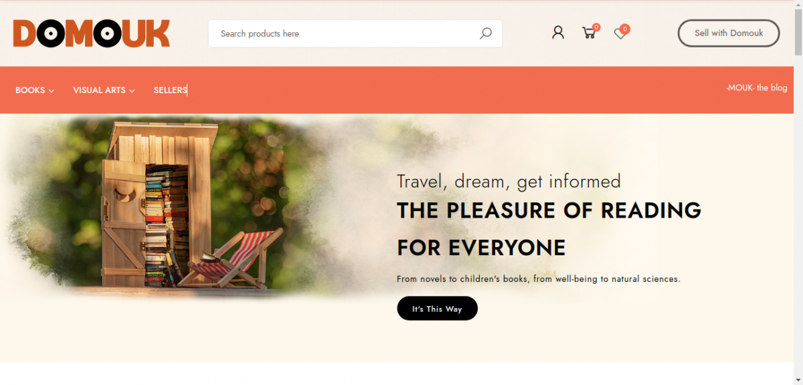Open the user account icon

[x=558, y=33]
